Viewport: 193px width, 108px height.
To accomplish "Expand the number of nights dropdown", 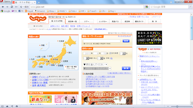I will tap(122, 53).
